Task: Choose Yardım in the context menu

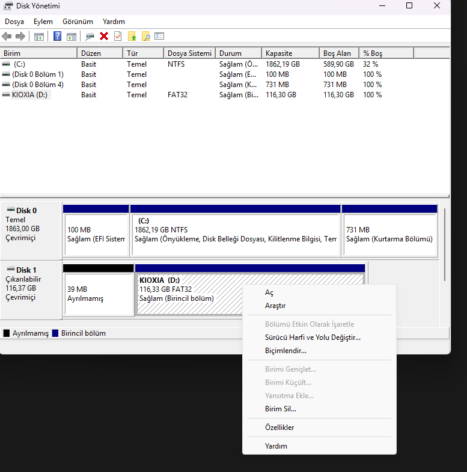Action: tap(319, 446)
